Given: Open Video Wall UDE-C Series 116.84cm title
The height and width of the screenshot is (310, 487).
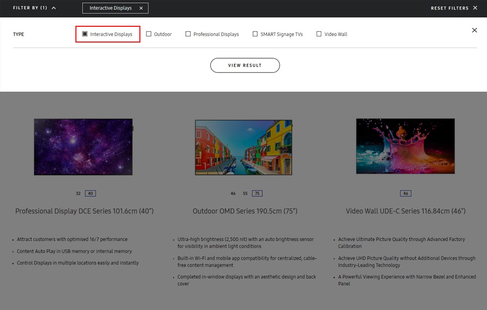Looking at the screenshot, I should click(x=406, y=211).
